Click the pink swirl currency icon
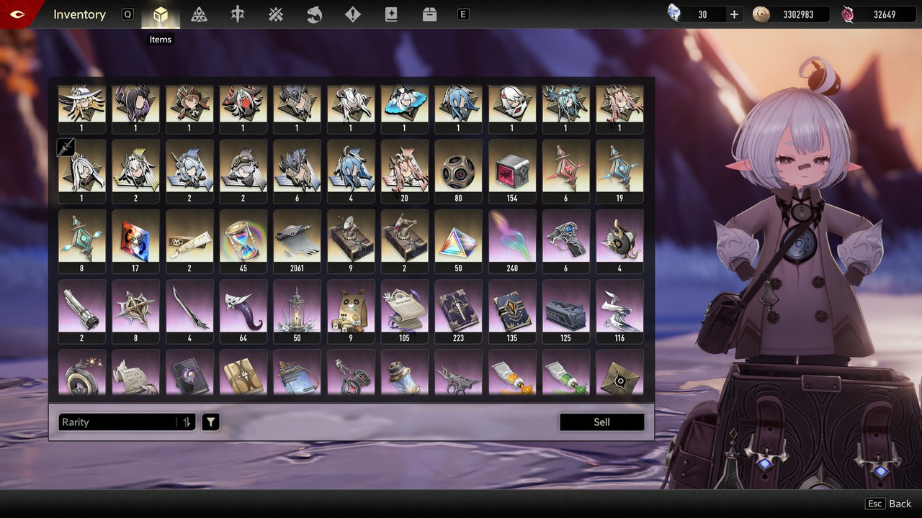Viewport: 922px width, 518px height. click(x=848, y=14)
